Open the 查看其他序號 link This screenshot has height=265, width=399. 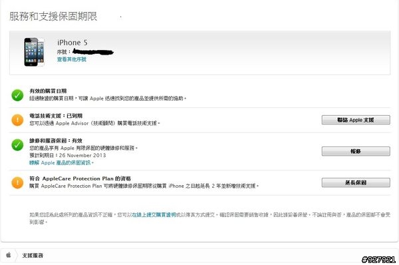coord(72,59)
